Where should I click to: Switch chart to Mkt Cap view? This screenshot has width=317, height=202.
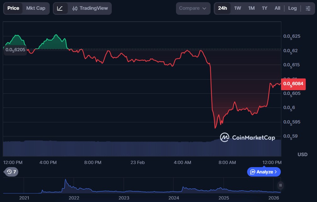click(36, 8)
